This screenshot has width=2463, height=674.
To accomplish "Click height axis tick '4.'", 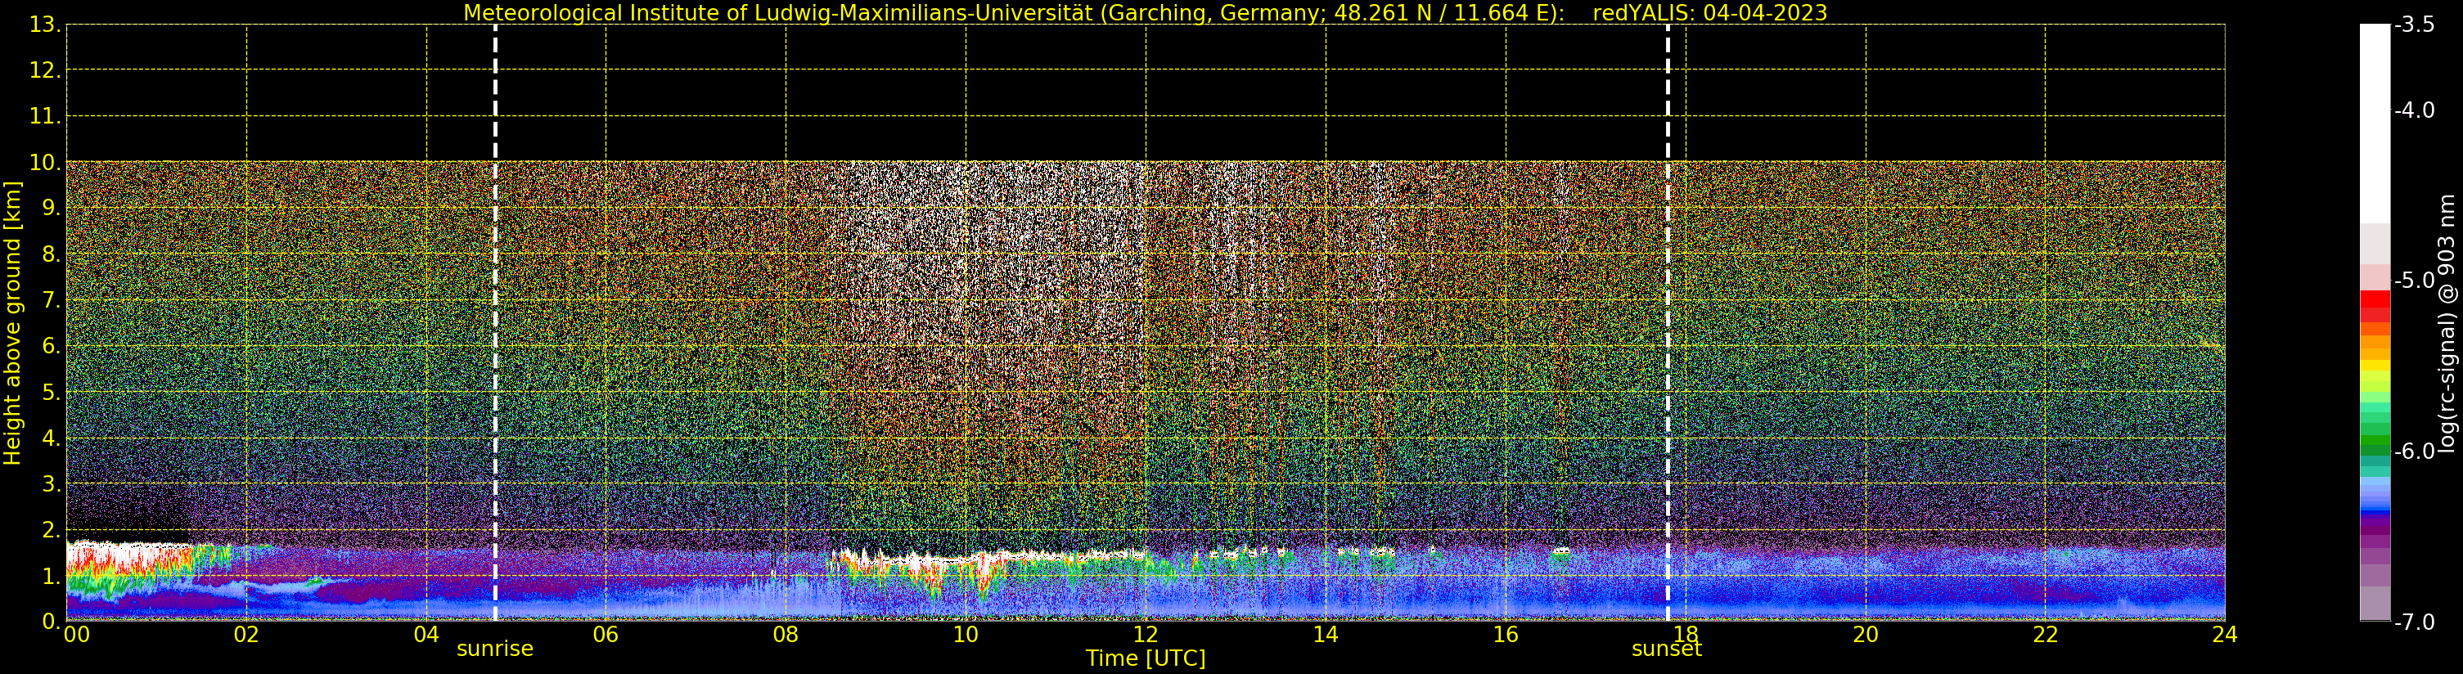I will pos(52,438).
